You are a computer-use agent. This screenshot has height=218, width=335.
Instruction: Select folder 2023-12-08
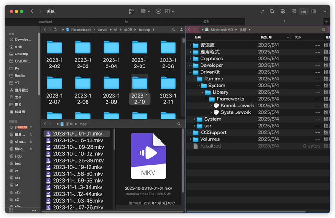pyautogui.click(x=83, y=90)
